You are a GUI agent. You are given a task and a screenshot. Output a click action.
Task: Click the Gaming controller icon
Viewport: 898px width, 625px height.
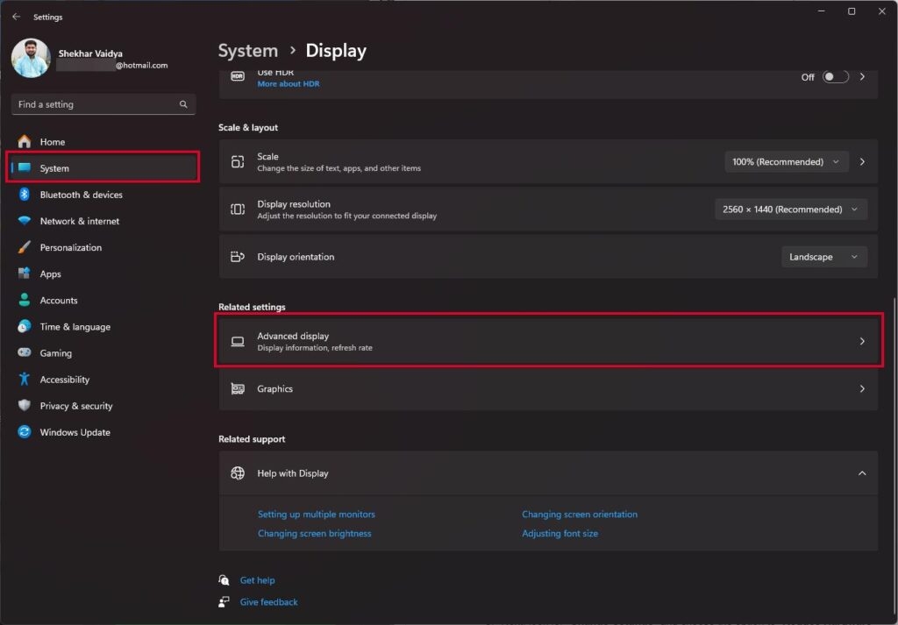click(x=24, y=352)
